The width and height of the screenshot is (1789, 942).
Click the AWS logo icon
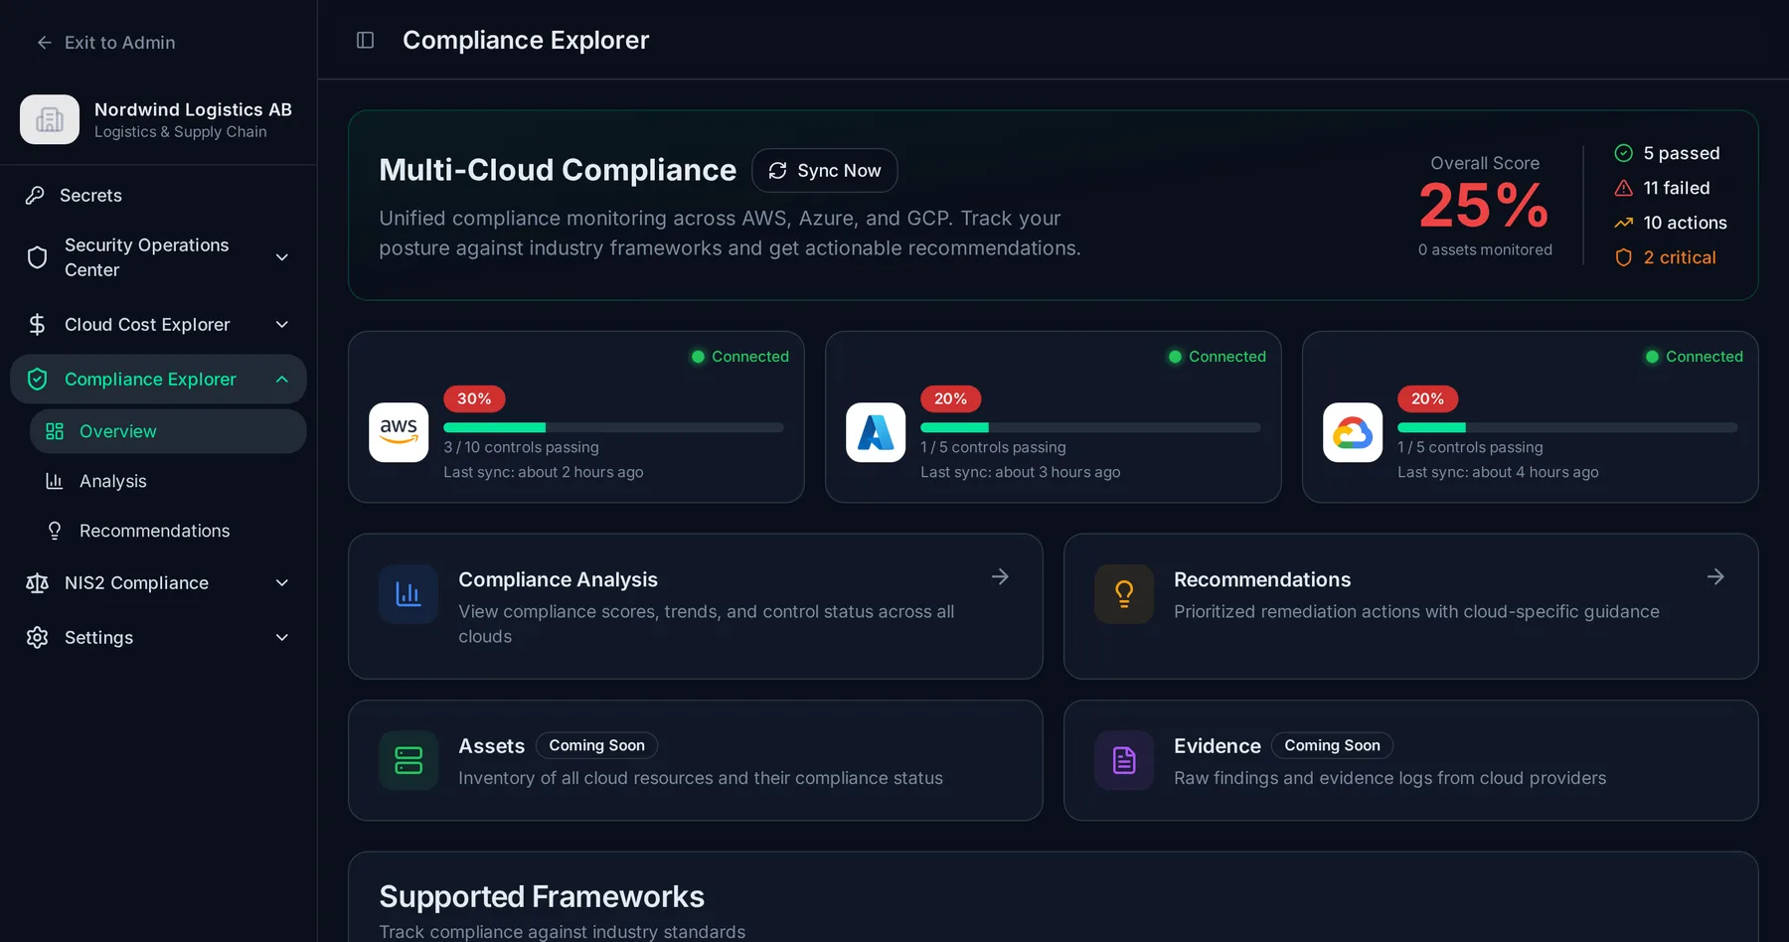399,432
